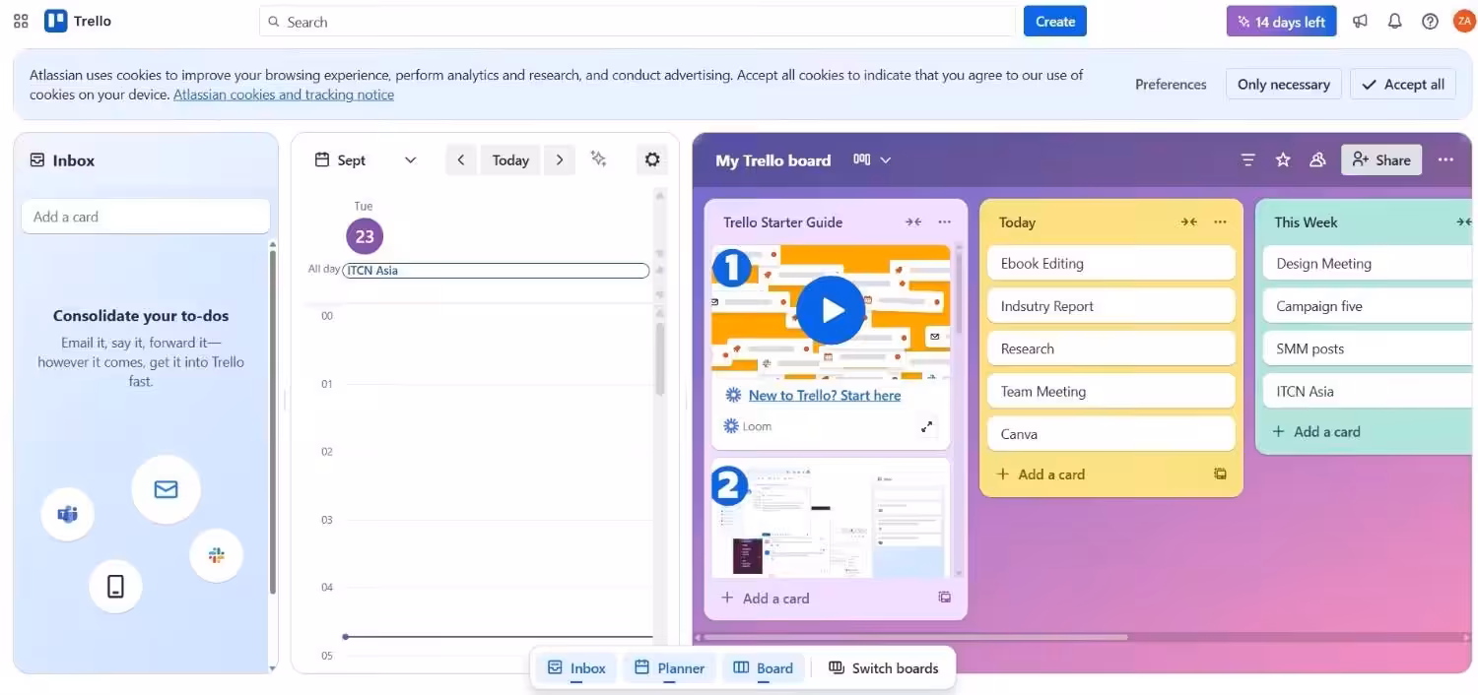Open the Team Meeting card

click(1111, 391)
